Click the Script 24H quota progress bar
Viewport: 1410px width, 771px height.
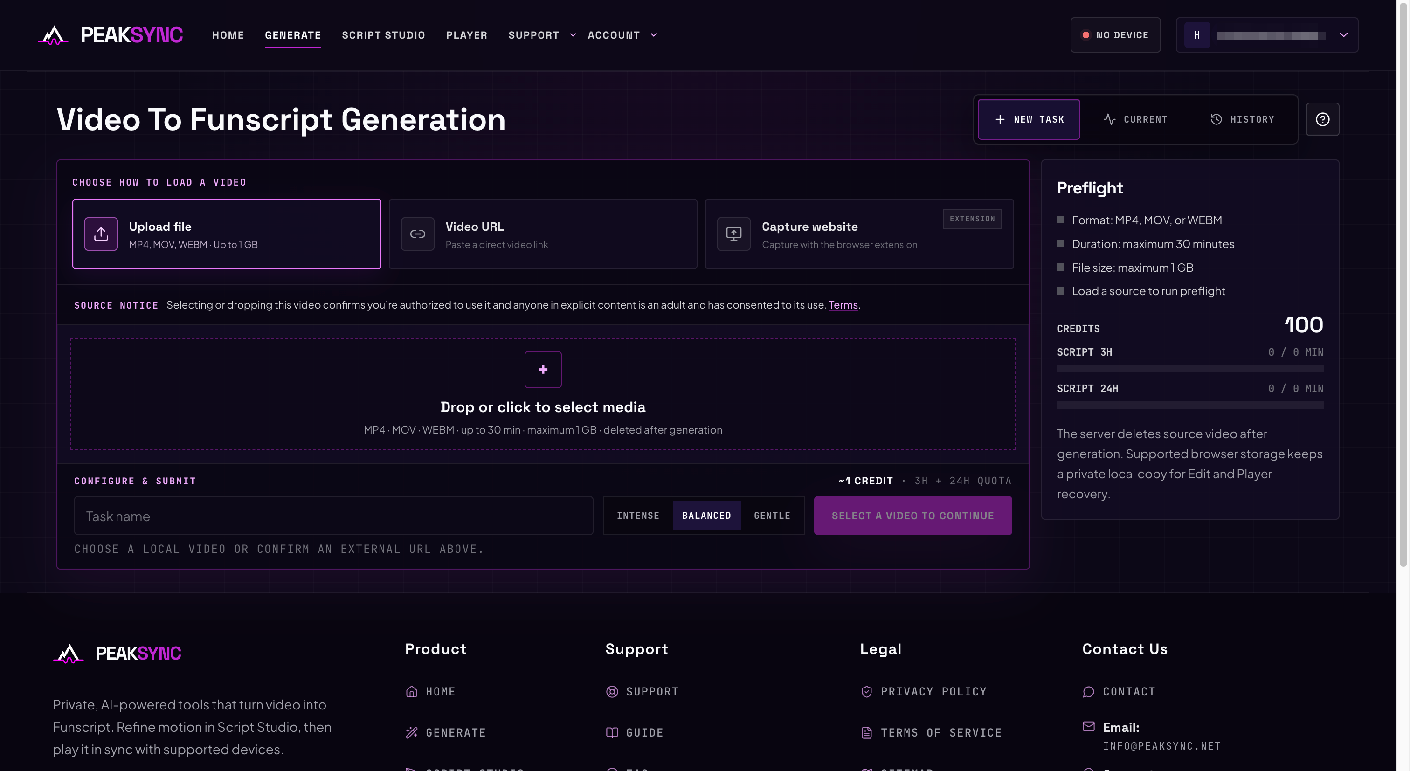click(x=1190, y=406)
